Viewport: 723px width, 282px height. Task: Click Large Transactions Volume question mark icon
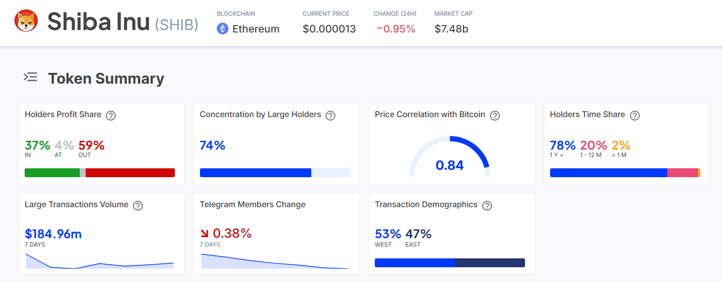(138, 206)
